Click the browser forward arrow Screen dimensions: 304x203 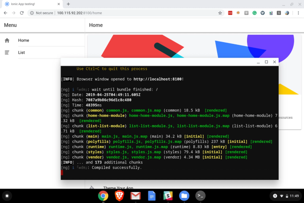pos(14,13)
